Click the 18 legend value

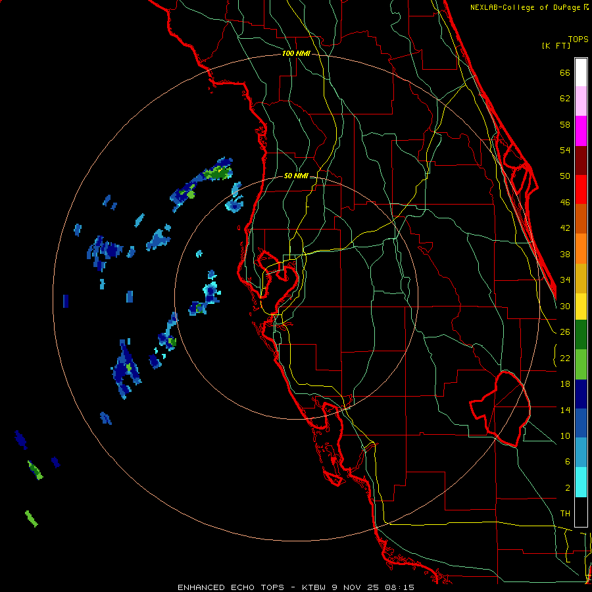pyautogui.click(x=565, y=384)
